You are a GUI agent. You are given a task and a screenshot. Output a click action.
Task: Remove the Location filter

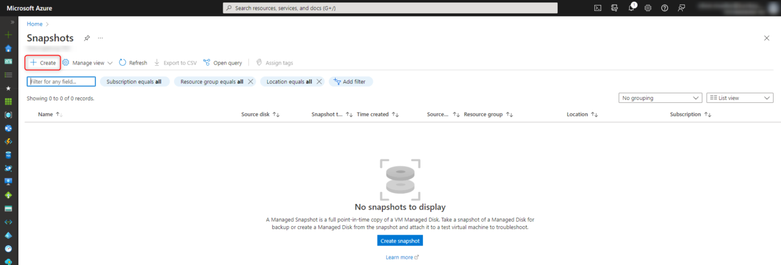(x=319, y=81)
